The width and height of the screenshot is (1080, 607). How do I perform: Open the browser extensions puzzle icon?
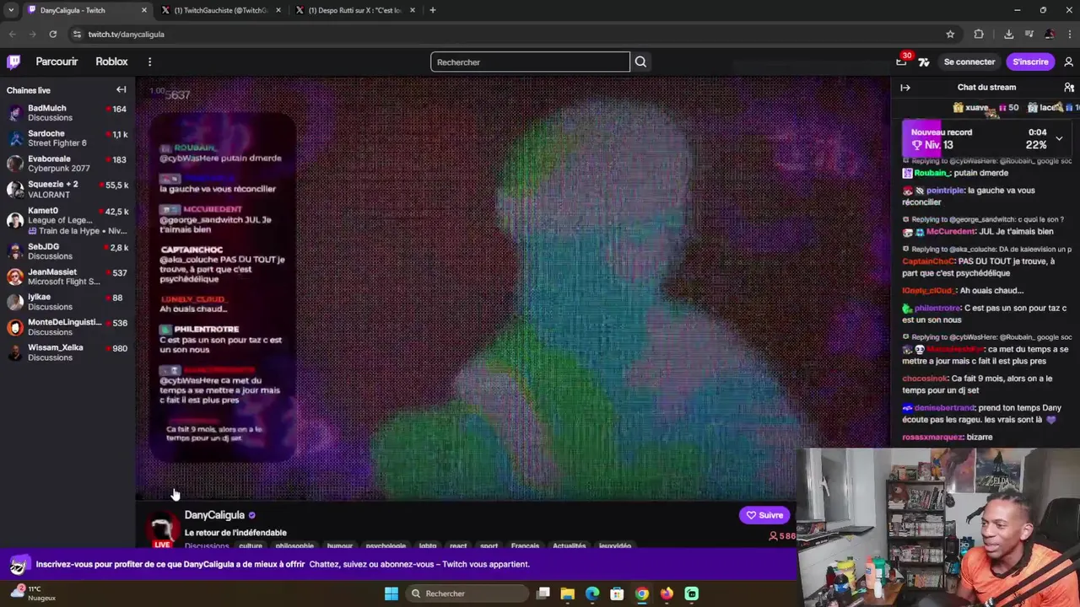coord(979,34)
